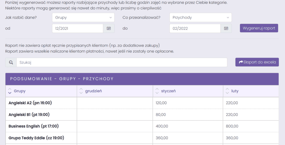Click the Angielski B1 (pt 19:00) group name
The image size is (285, 145).
(29, 115)
